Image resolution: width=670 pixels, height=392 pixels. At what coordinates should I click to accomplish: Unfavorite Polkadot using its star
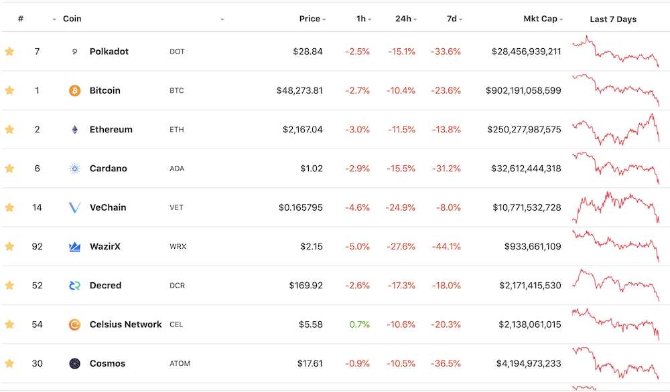click(9, 52)
